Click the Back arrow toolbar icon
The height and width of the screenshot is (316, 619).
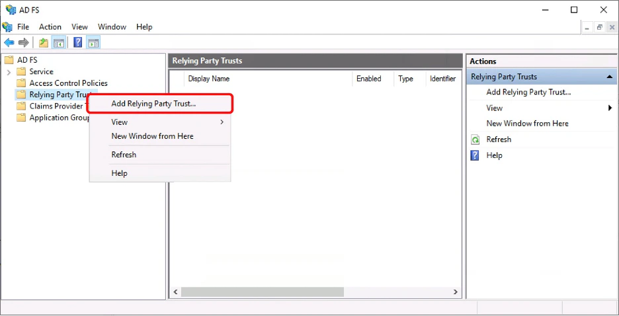click(x=9, y=42)
